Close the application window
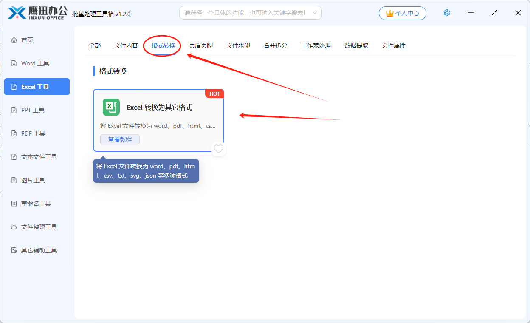530x323 pixels. [x=518, y=13]
